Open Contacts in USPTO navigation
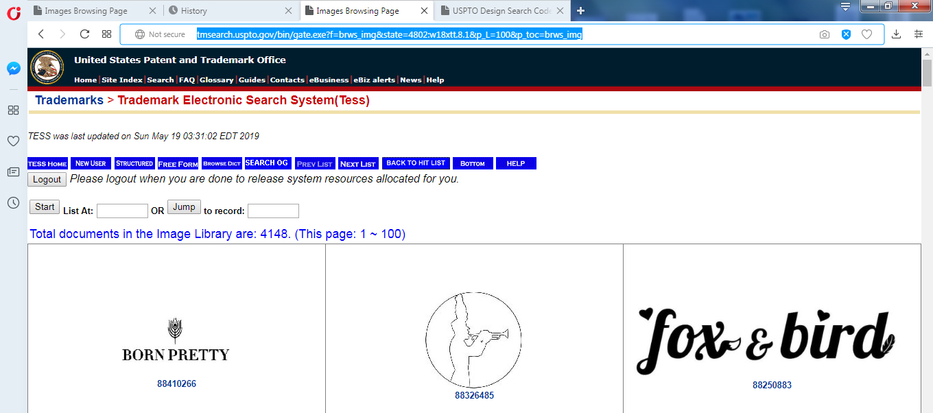 287,80
